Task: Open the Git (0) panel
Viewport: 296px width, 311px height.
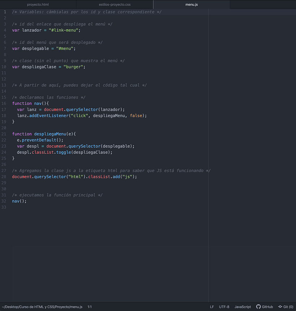Action: (286, 307)
